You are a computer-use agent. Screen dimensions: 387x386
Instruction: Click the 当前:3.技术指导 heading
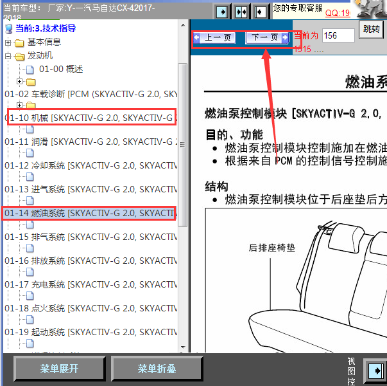pos(46,29)
